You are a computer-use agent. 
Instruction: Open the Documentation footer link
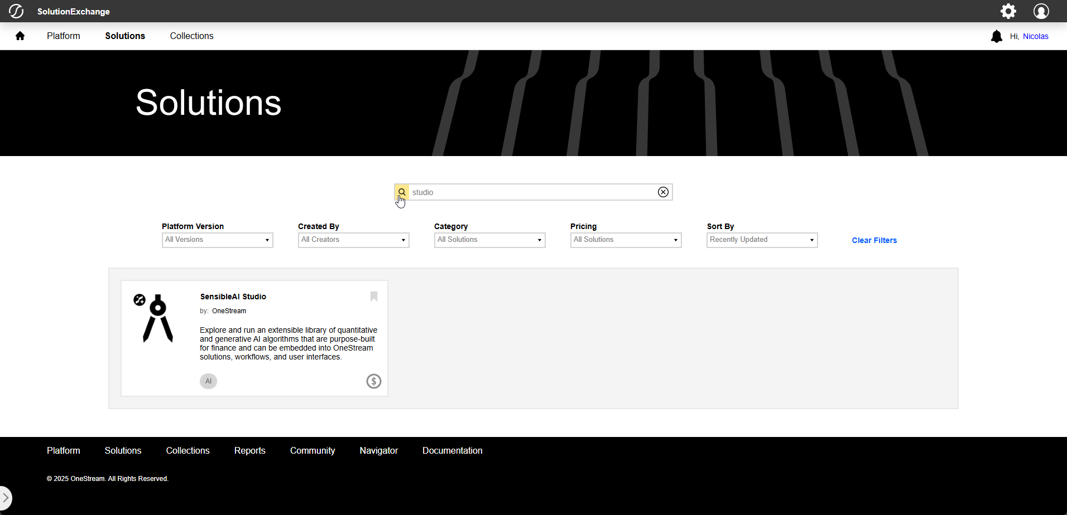(x=452, y=451)
